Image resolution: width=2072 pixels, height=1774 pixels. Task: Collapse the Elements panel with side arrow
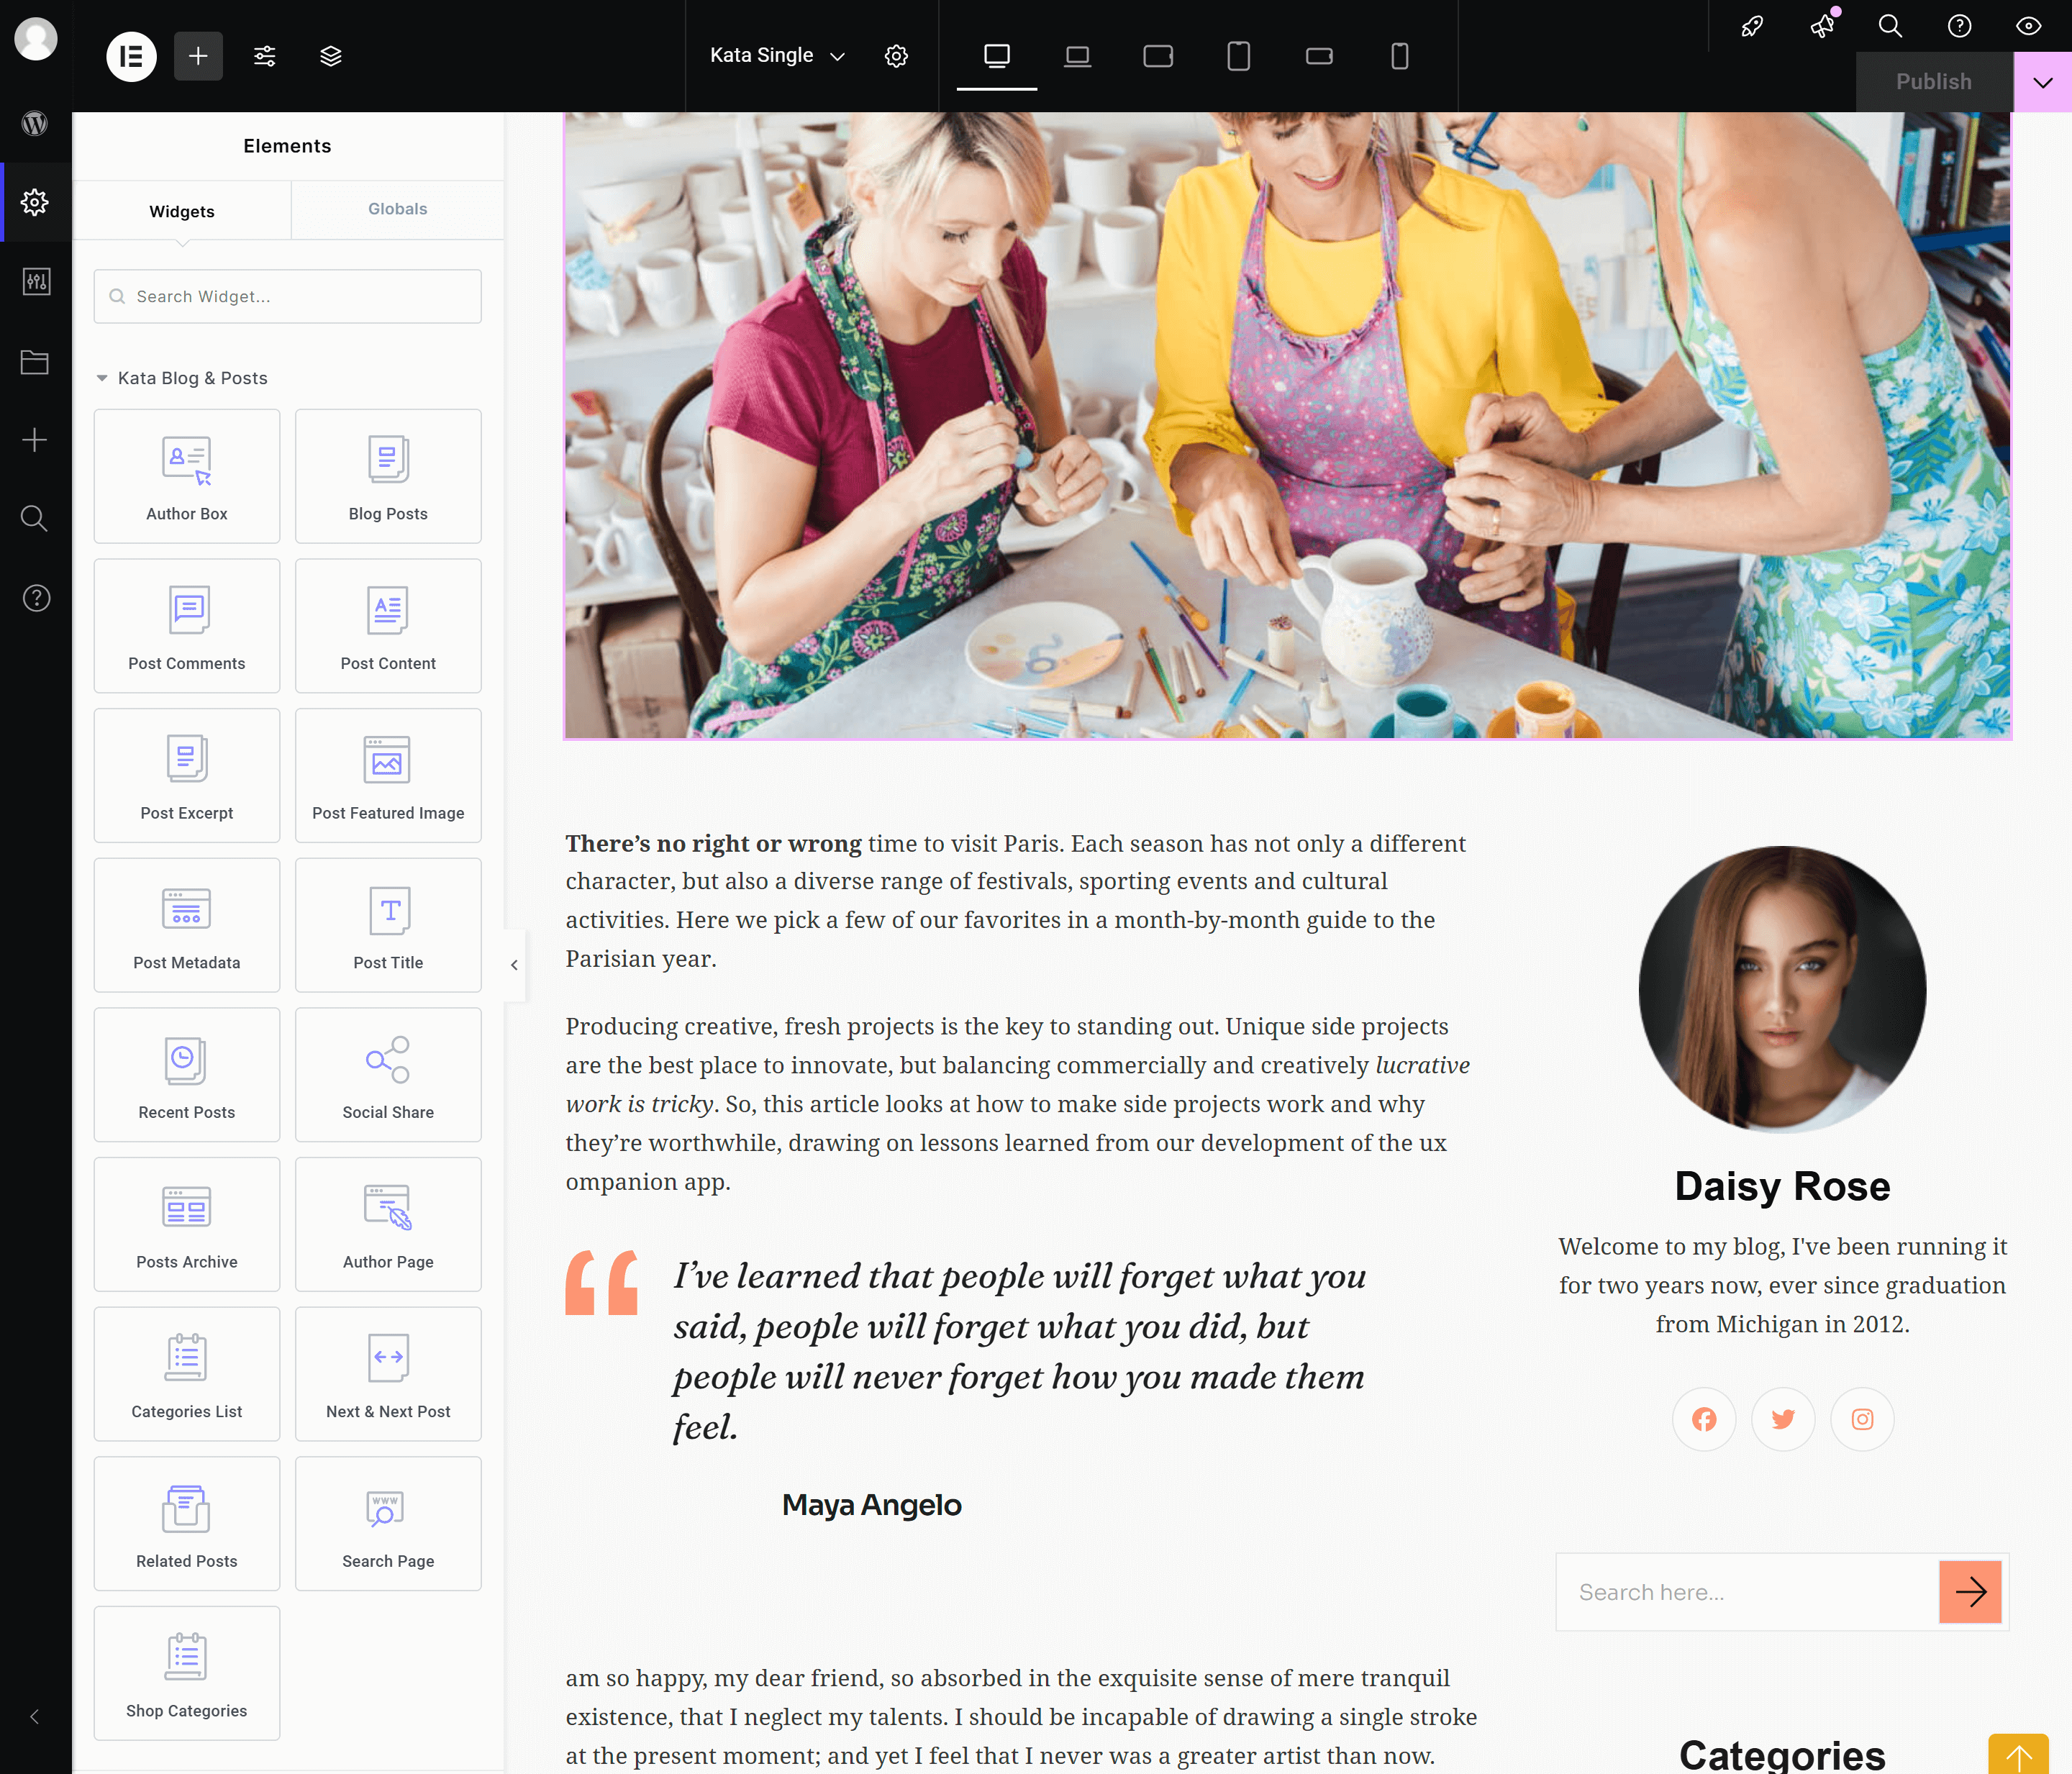pos(514,965)
